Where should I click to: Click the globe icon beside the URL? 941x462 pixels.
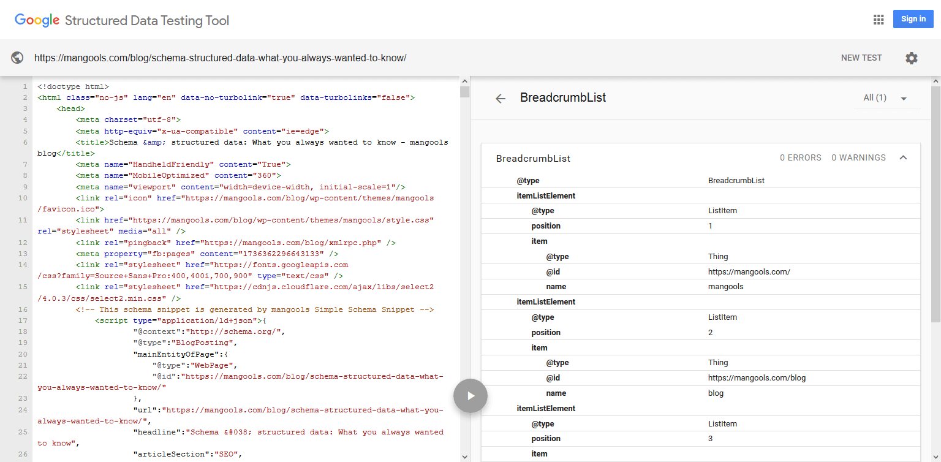pyautogui.click(x=17, y=58)
